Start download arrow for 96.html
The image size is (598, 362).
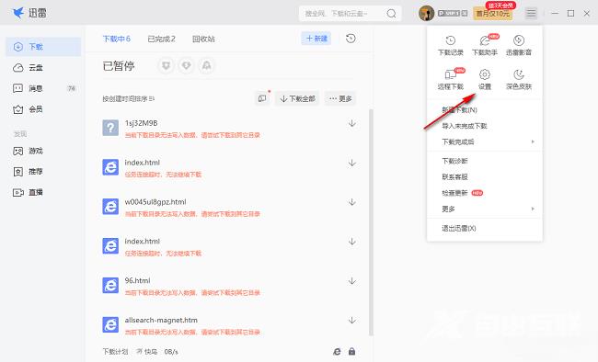pos(352,281)
